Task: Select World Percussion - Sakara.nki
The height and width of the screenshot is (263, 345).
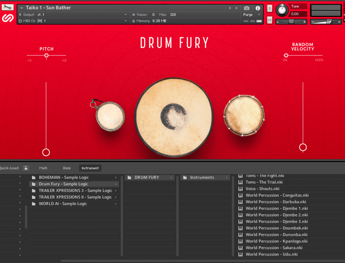Action: point(274,248)
